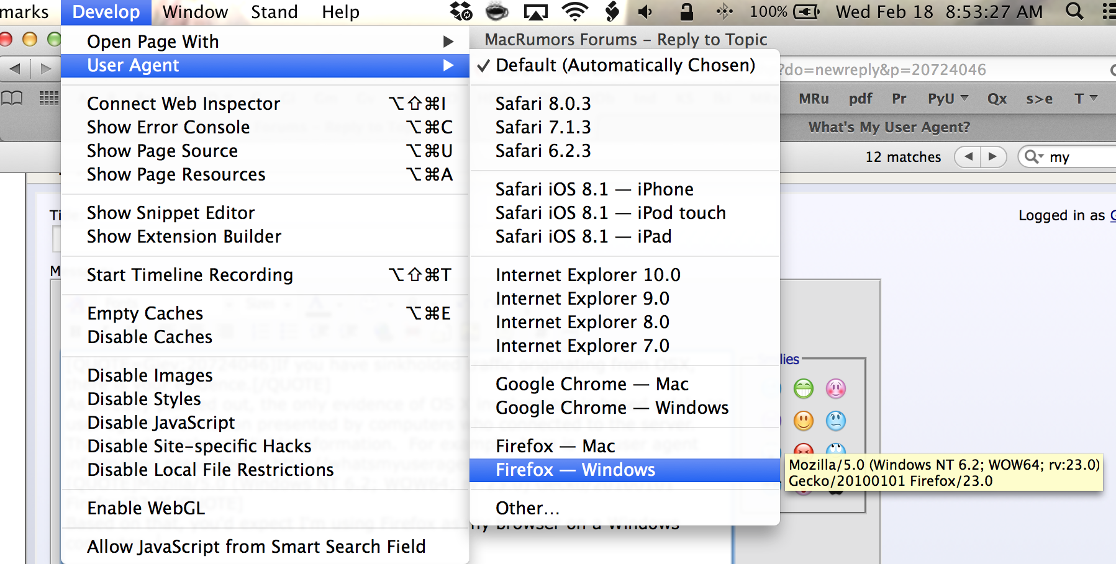Open the PyU bookmarks folder dropdown
The image size is (1116, 564).
[x=948, y=99]
